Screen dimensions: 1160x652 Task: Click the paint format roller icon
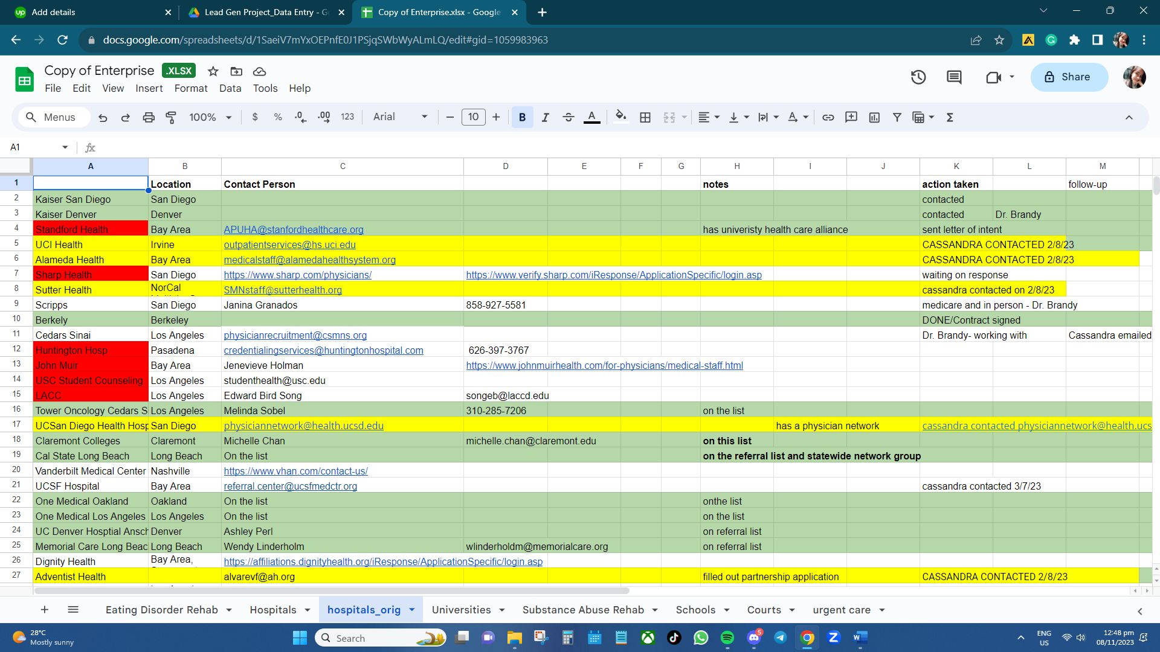[171, 117]
